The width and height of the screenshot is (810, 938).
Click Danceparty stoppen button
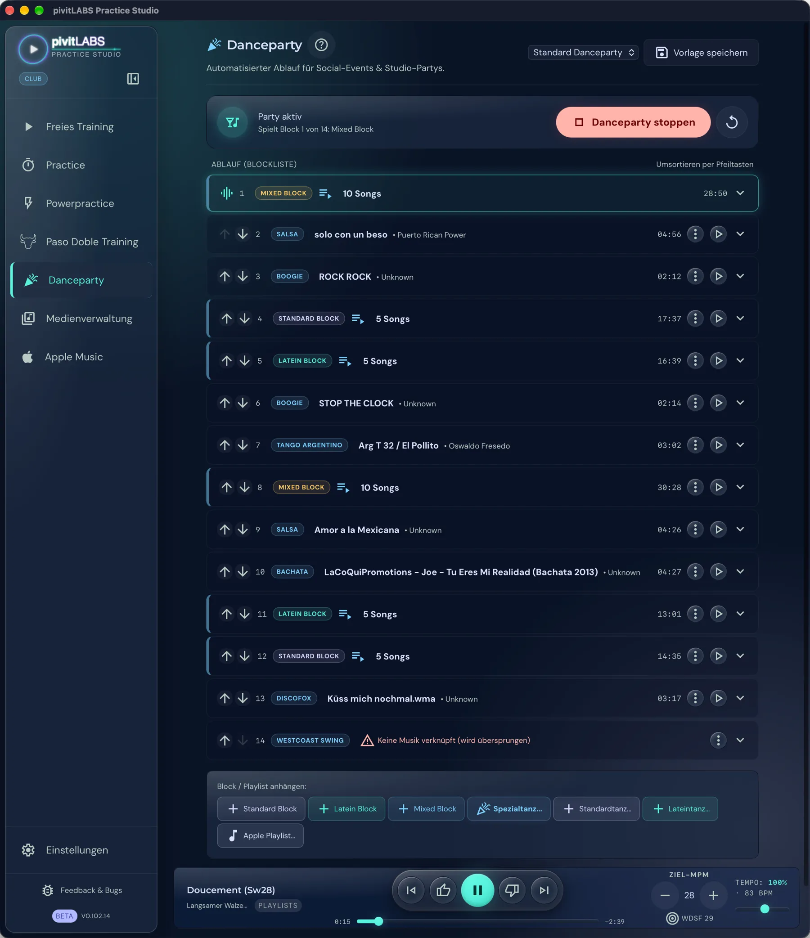(633, 122)
